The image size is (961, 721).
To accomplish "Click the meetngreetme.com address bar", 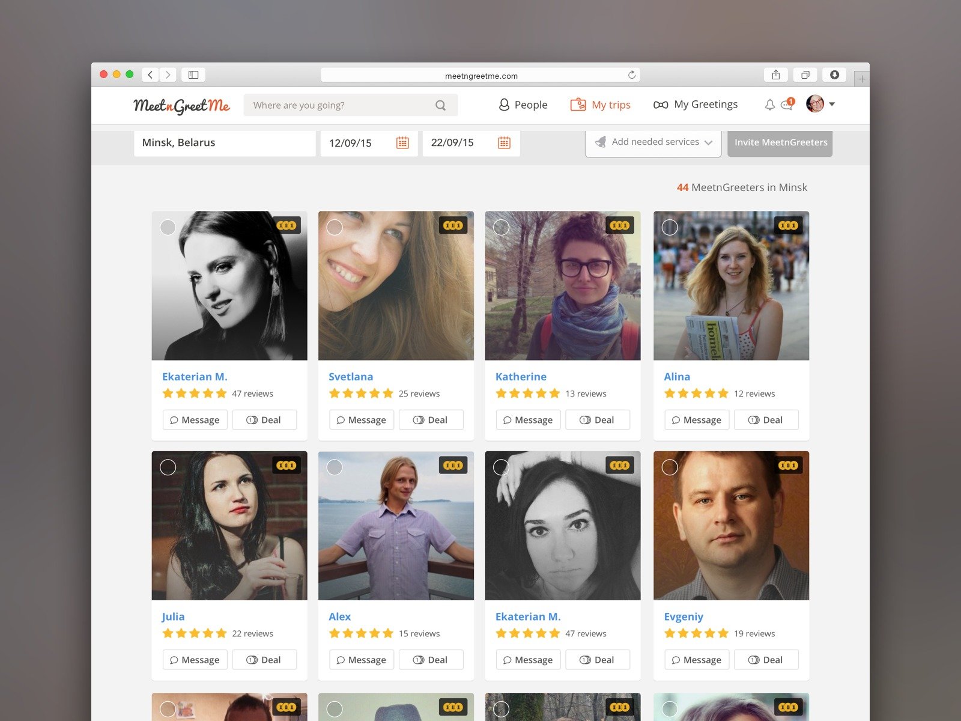I will (x=480, y=75).
